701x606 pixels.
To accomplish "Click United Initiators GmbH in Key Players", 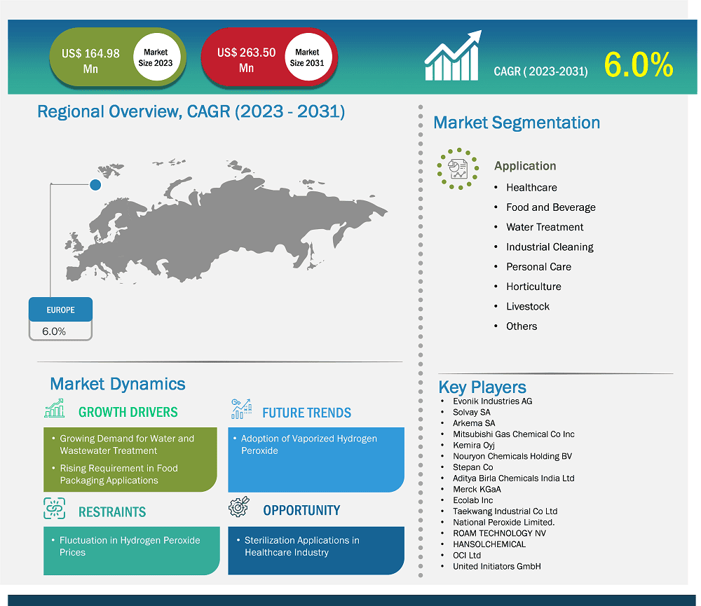I will 496,566.
